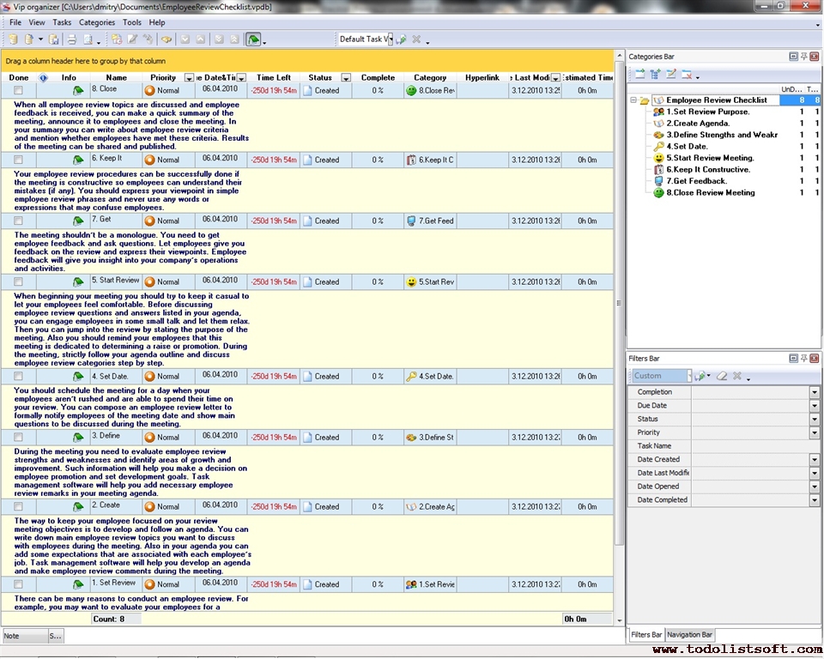Open the Priority column filter dropdown
Screen dimensions: 824x659
point(189,78)
